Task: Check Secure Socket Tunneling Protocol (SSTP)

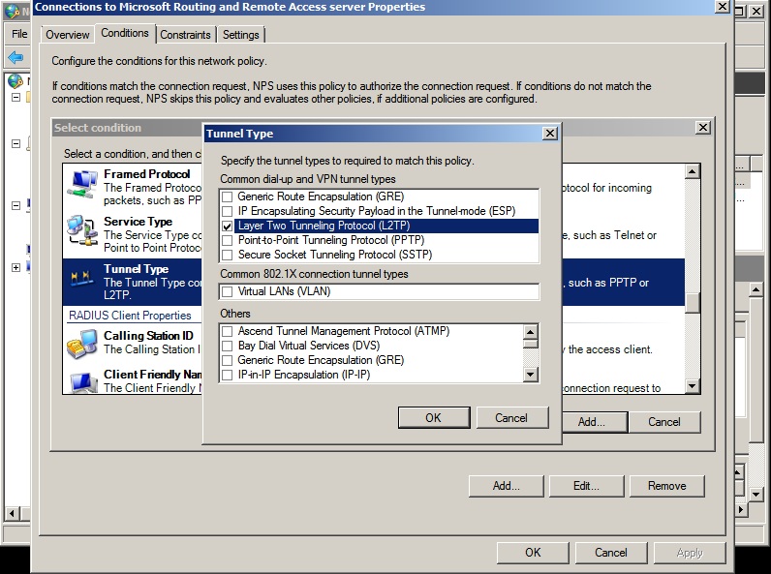Action: (228, 255)
